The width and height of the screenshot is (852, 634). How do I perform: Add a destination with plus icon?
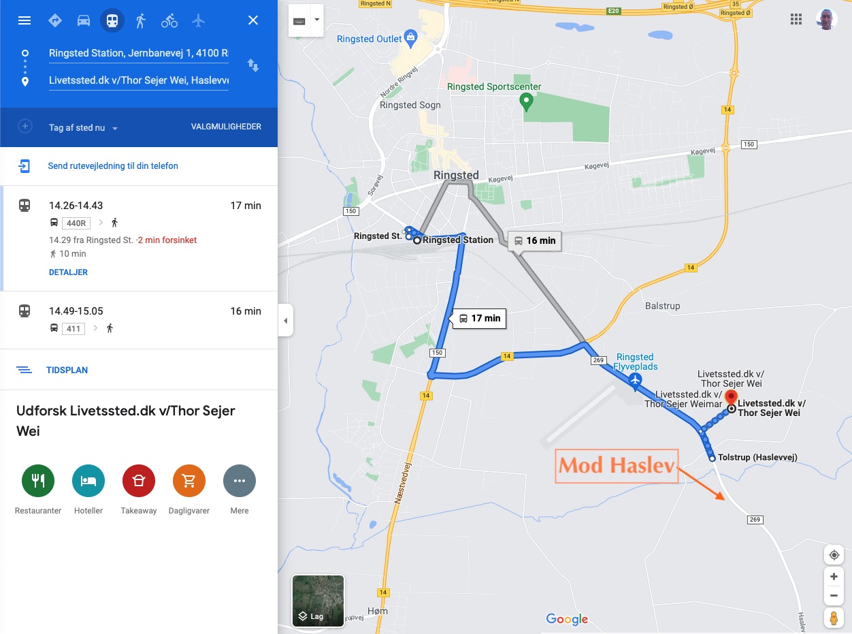(25, 127)
